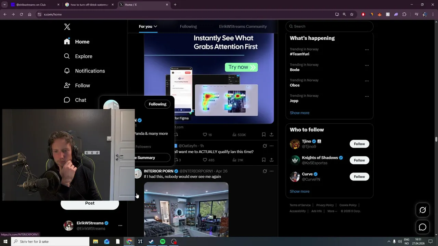438x246 pixels.
Task: Open Home from the left navigation
Action: click(x=77, y=42)
